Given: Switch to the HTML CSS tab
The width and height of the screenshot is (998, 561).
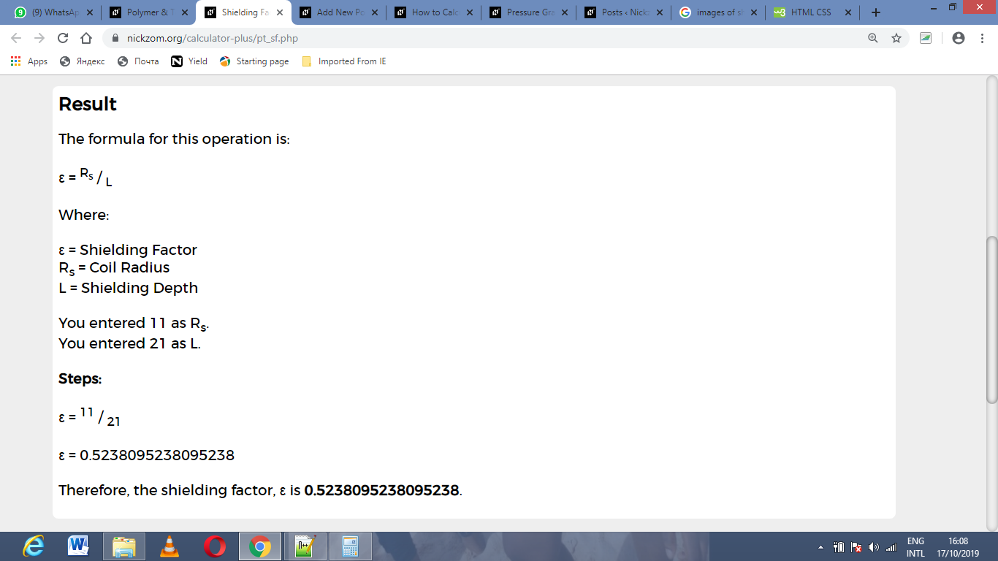Looking at the screenshot, I should pos(813,12).
